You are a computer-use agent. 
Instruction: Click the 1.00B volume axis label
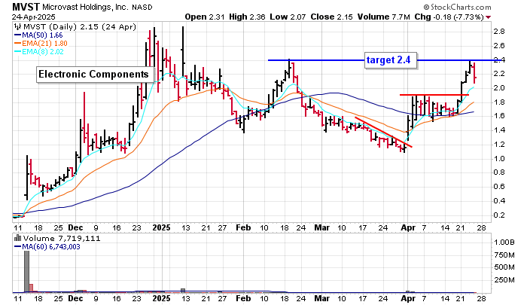(504, 242)
